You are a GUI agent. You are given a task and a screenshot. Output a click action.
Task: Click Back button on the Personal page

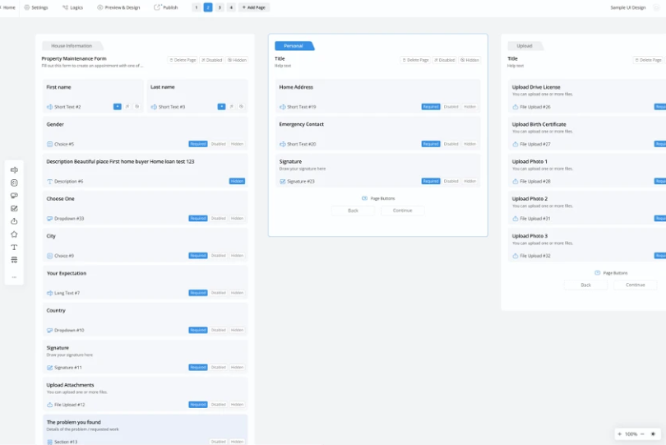coord(353,211)
